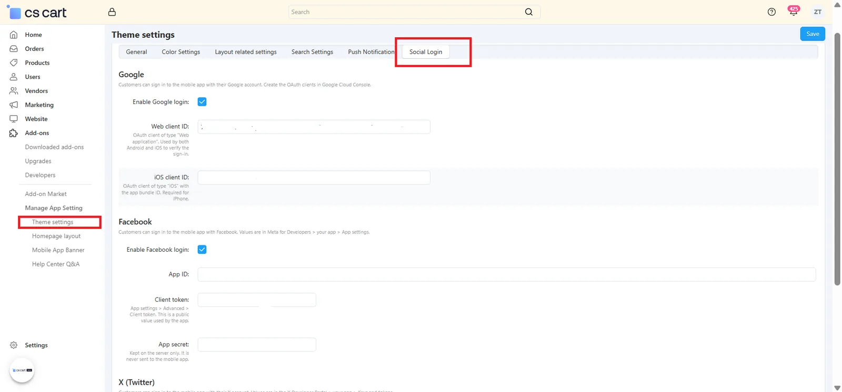Viewport: 842px width, 392px height.
Task: Open the ZT user avatar menu
Action: 818,12
